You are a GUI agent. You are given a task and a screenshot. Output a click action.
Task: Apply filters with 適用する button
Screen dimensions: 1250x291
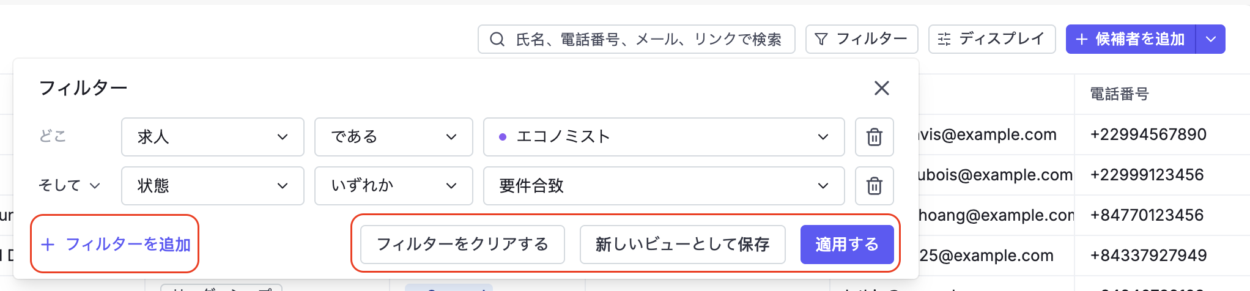[x=847, y=245]
